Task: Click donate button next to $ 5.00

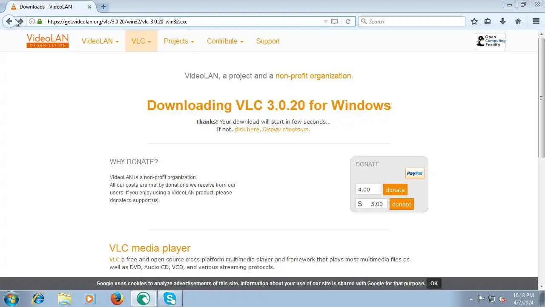Action: click(402, 204)
